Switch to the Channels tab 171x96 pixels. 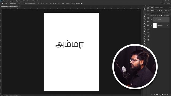coord(157,7)
